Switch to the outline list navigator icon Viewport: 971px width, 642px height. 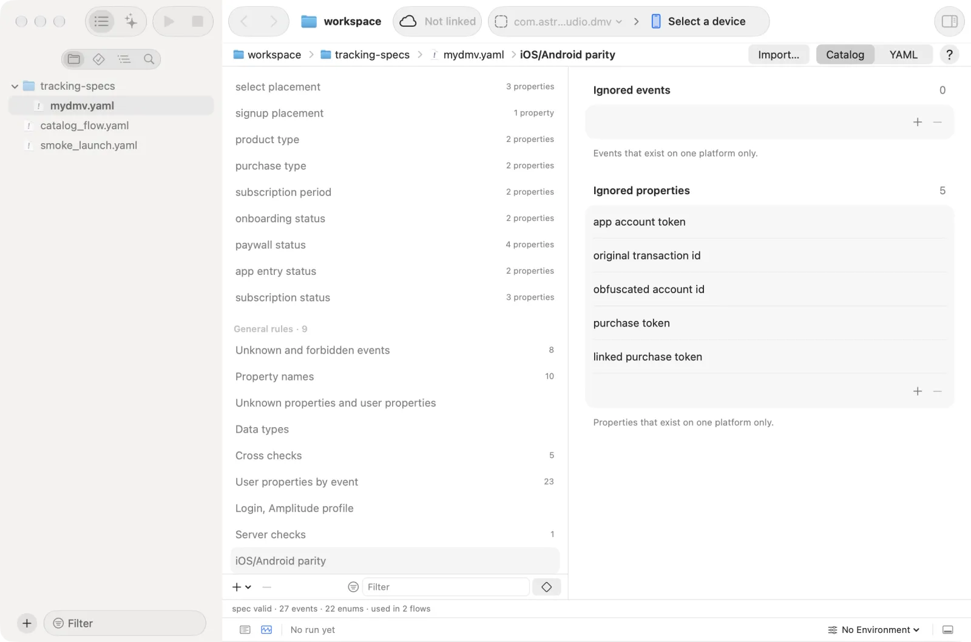pos(124,59)
